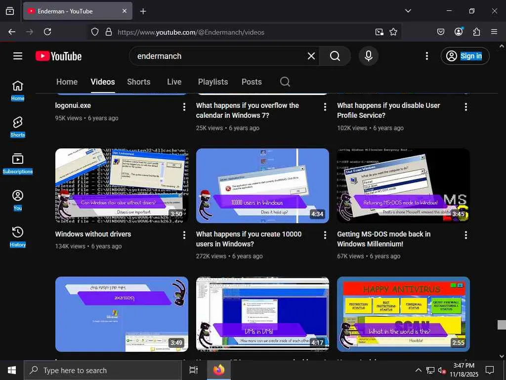Click the Windows taskbar search box
Viewport: 506px width, 380px height.
click(x=103, y=370)
